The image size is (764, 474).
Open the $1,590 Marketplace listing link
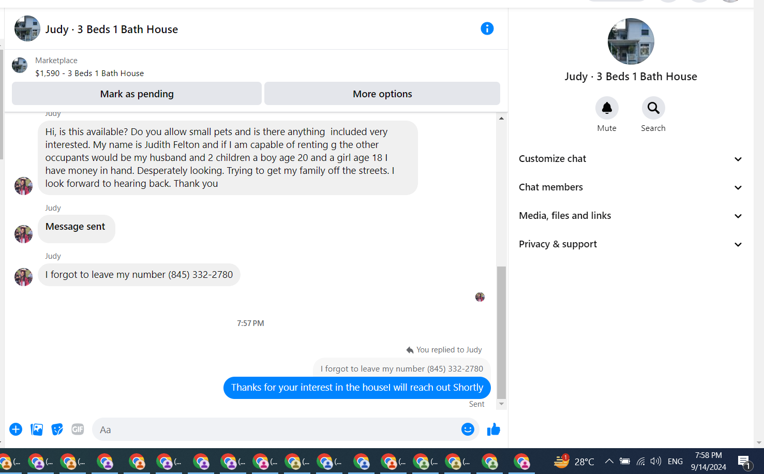tap(89, 73)
